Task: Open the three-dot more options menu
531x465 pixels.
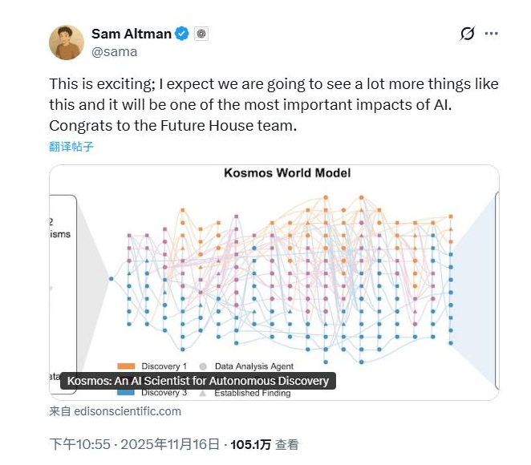Action: click(x=492, y=34)
